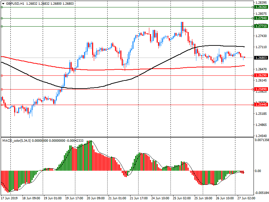
Task: Click the 24 Jun 10:00 time label
Action: point(160,198)
